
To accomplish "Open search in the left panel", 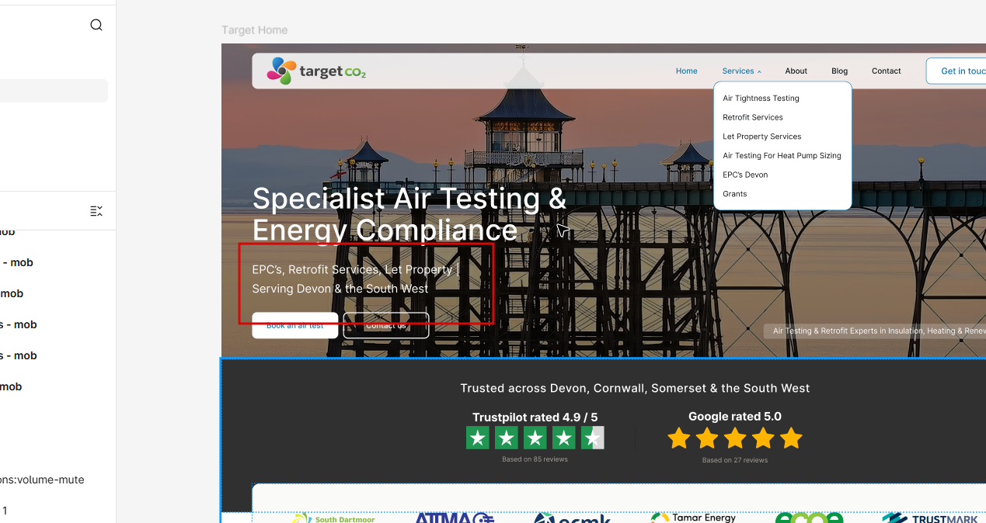I will pos(96,25).
